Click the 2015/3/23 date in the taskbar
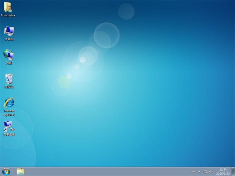Screen dimensions: 235x176 (x=223, y=173)
